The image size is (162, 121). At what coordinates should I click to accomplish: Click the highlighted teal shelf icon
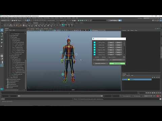click(x=63, y=25)
